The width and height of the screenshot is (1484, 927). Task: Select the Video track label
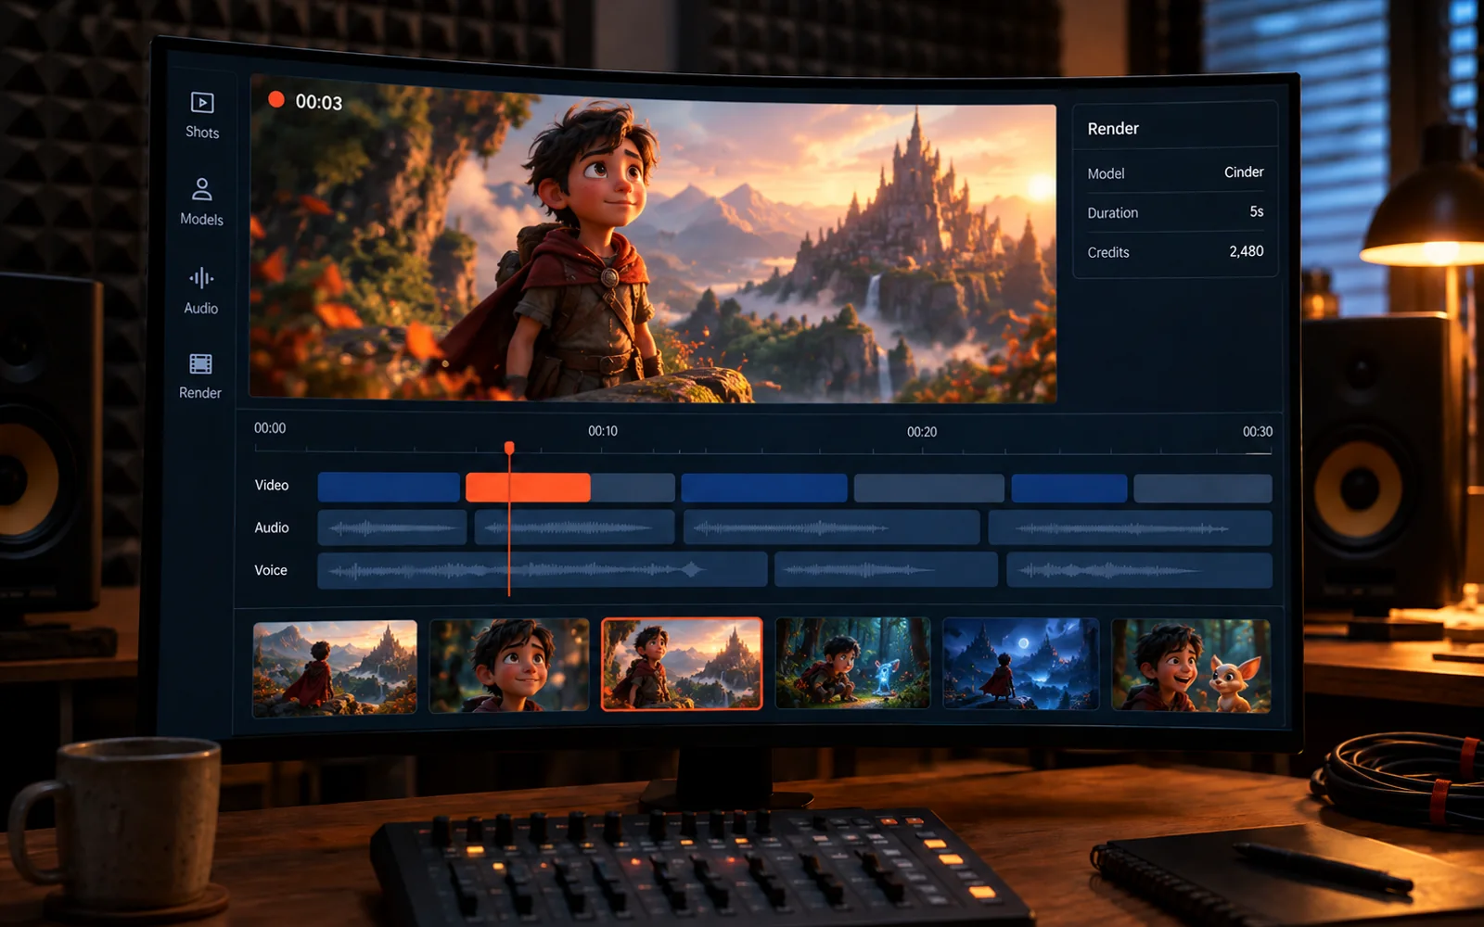point(272,485)
